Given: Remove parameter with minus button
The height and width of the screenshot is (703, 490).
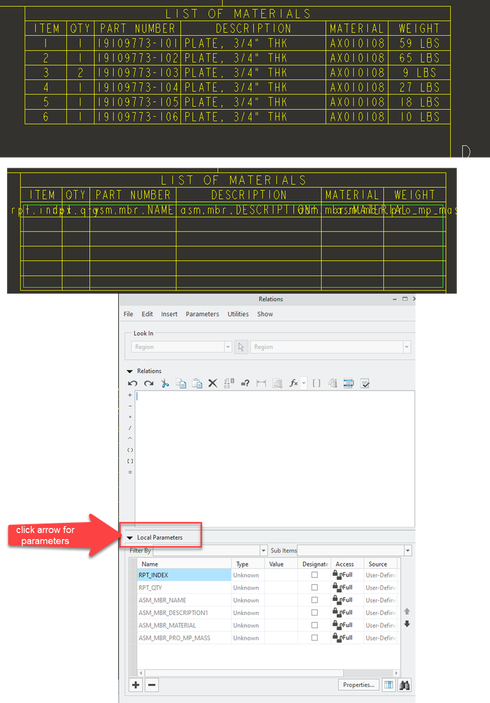Looking at the screenshot, I should pyautogui.click(x=152, y=685).
